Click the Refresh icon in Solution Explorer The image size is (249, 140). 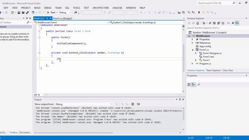[214, 23]
